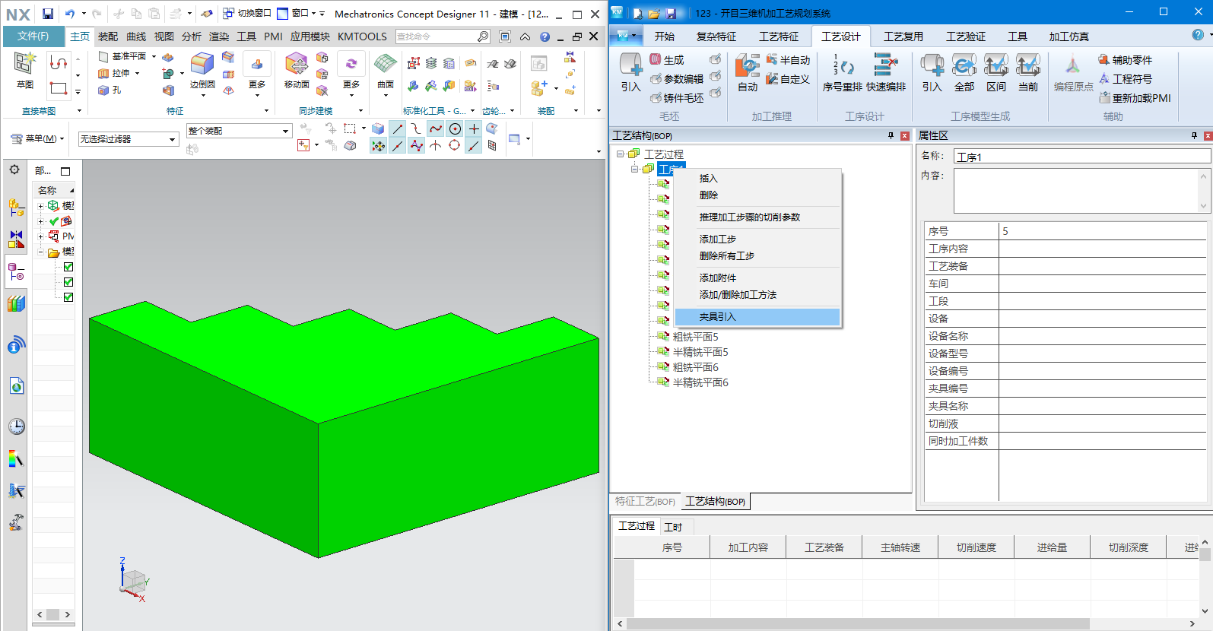Click the 快速编排 quick arrange icon
This screenshot has width=1213, height=631.
[x=886, y=71]
